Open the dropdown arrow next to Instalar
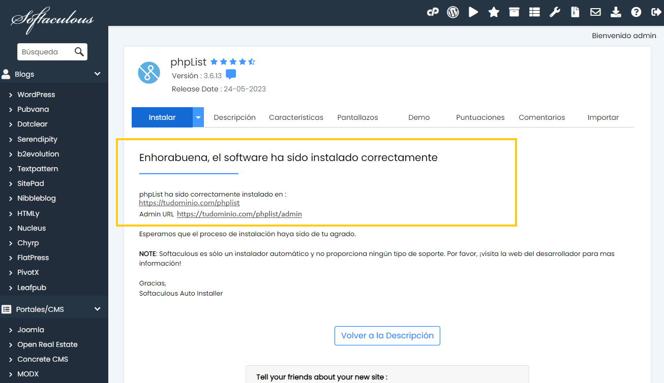This screenshot has height=383, width=664. 198,117
